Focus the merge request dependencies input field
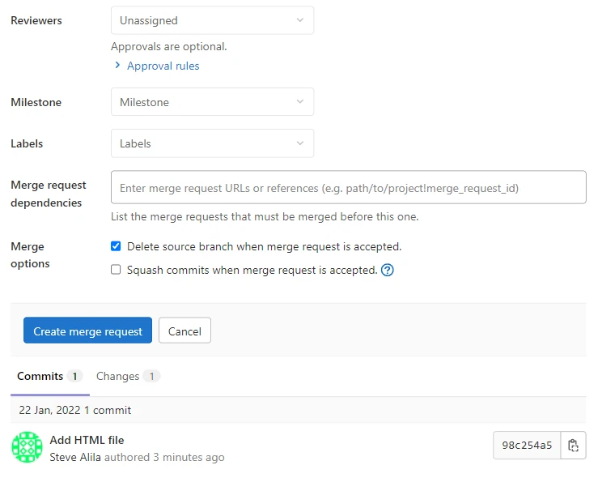This screenshot has width=598, height=495. click(348, 187)
